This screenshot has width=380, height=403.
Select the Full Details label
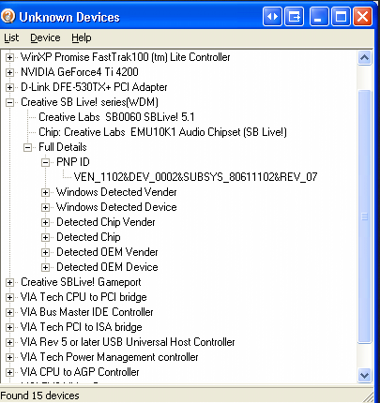tap(63, 147)
